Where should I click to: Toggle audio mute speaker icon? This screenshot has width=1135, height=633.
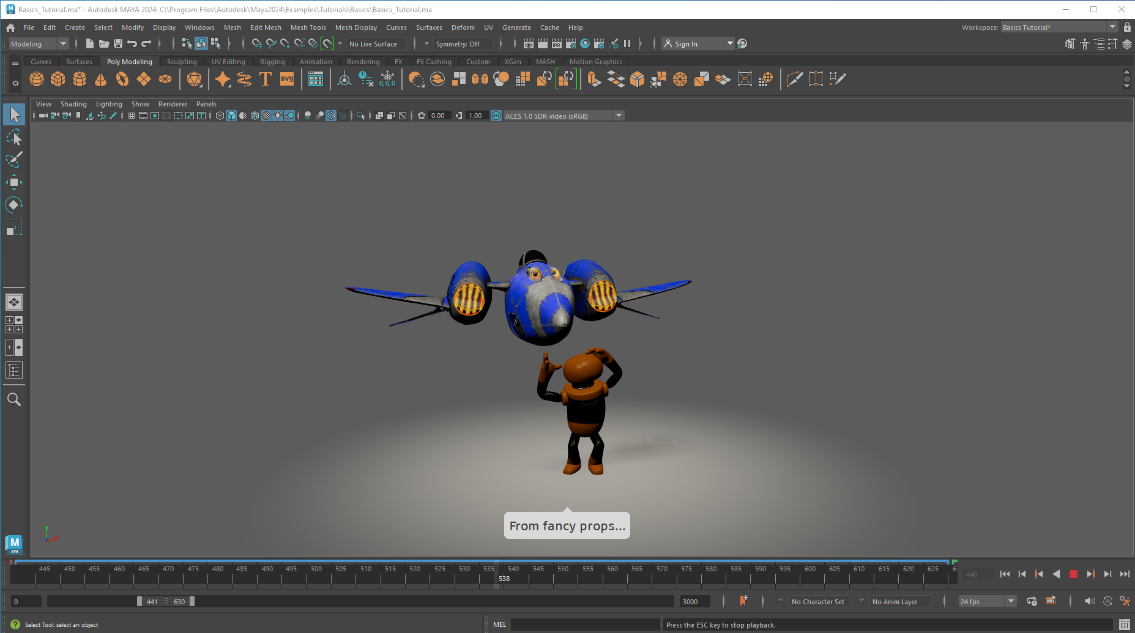[x=1090, y=601]
